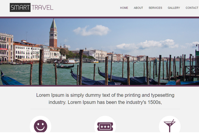Click the white palace building by the waterfront
The height and width of the screenshot is (133, 199).
[27, 52]
